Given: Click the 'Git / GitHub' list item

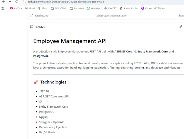Looking at the screenshot, I should [47, 132].
